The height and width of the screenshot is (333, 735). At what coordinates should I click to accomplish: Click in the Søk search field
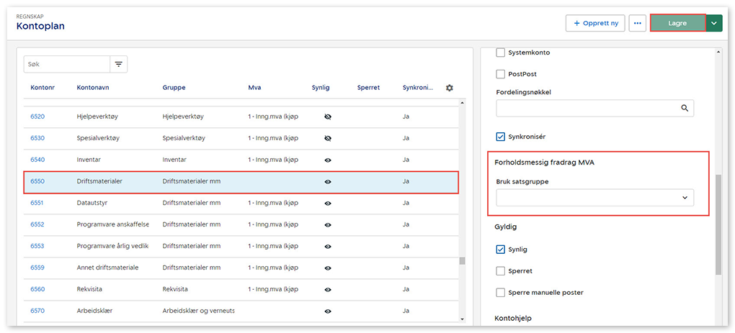tap(66, 65)
